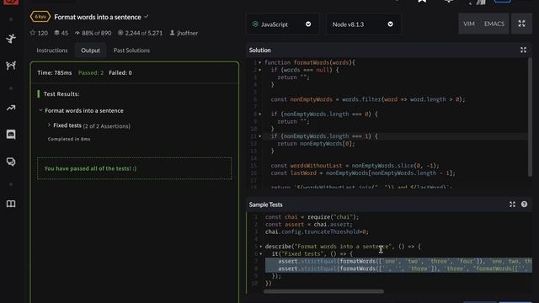The width and height of the screenshot is (539, 303).
Task: Click the vertical scrollbar in the Solution editor
Action: 530,117
